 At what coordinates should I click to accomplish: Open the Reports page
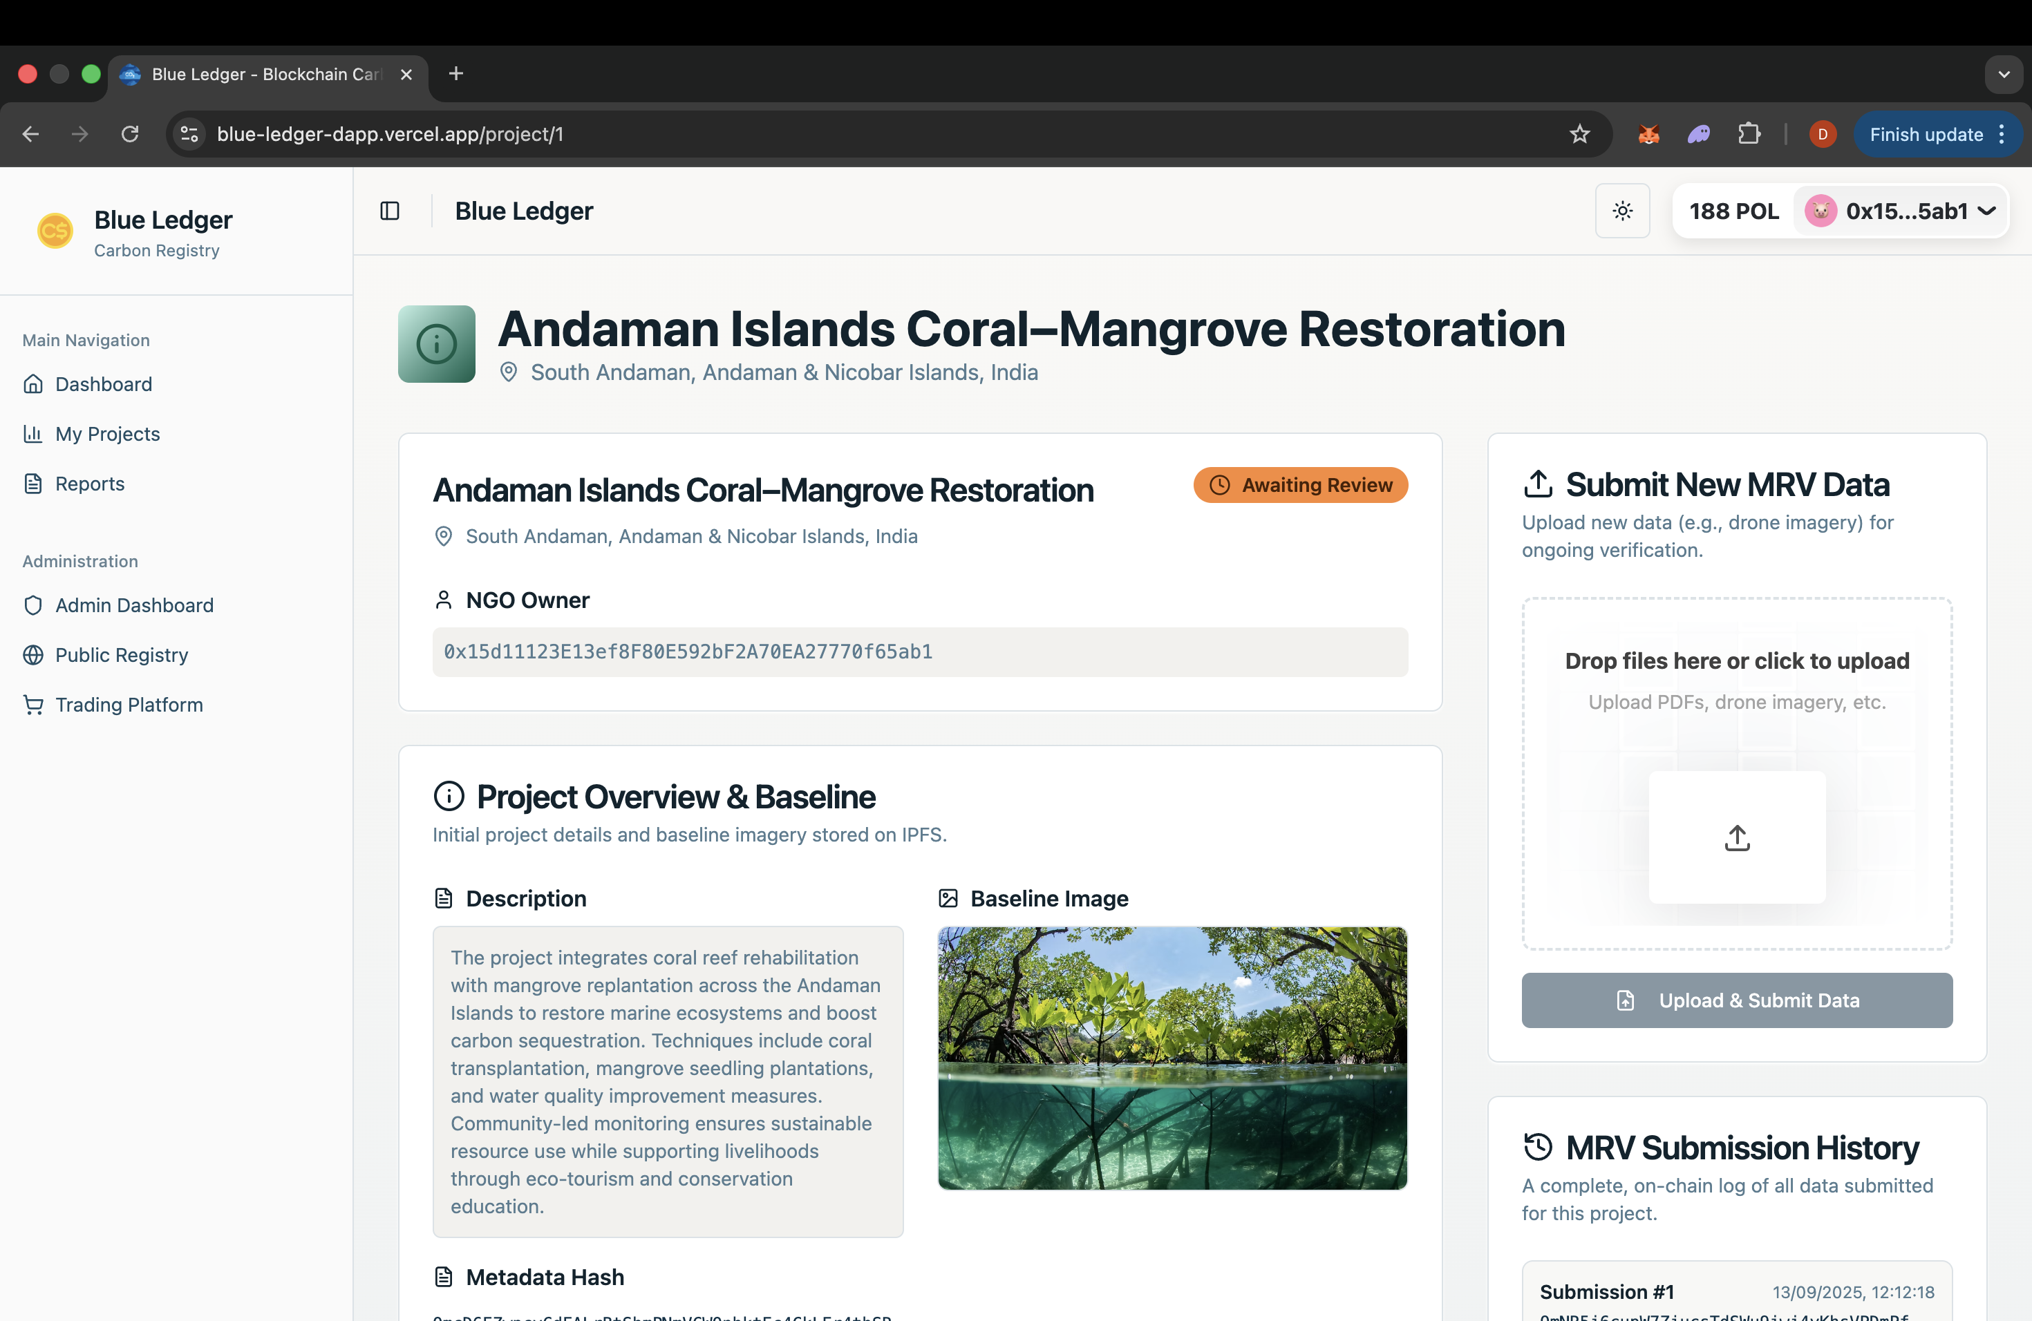(90, 484)
